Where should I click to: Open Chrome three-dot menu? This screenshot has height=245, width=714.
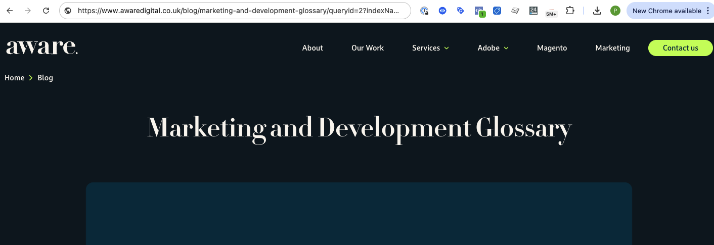(x=708, y=11)
